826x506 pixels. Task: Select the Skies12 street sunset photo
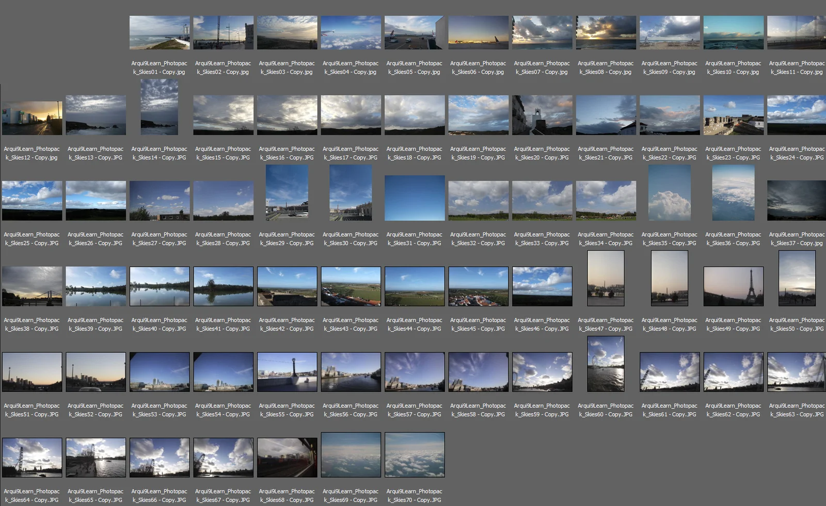pyautogui.click(x=31, y=117)
